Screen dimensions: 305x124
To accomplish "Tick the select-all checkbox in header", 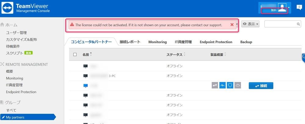I will click(75, 54).
